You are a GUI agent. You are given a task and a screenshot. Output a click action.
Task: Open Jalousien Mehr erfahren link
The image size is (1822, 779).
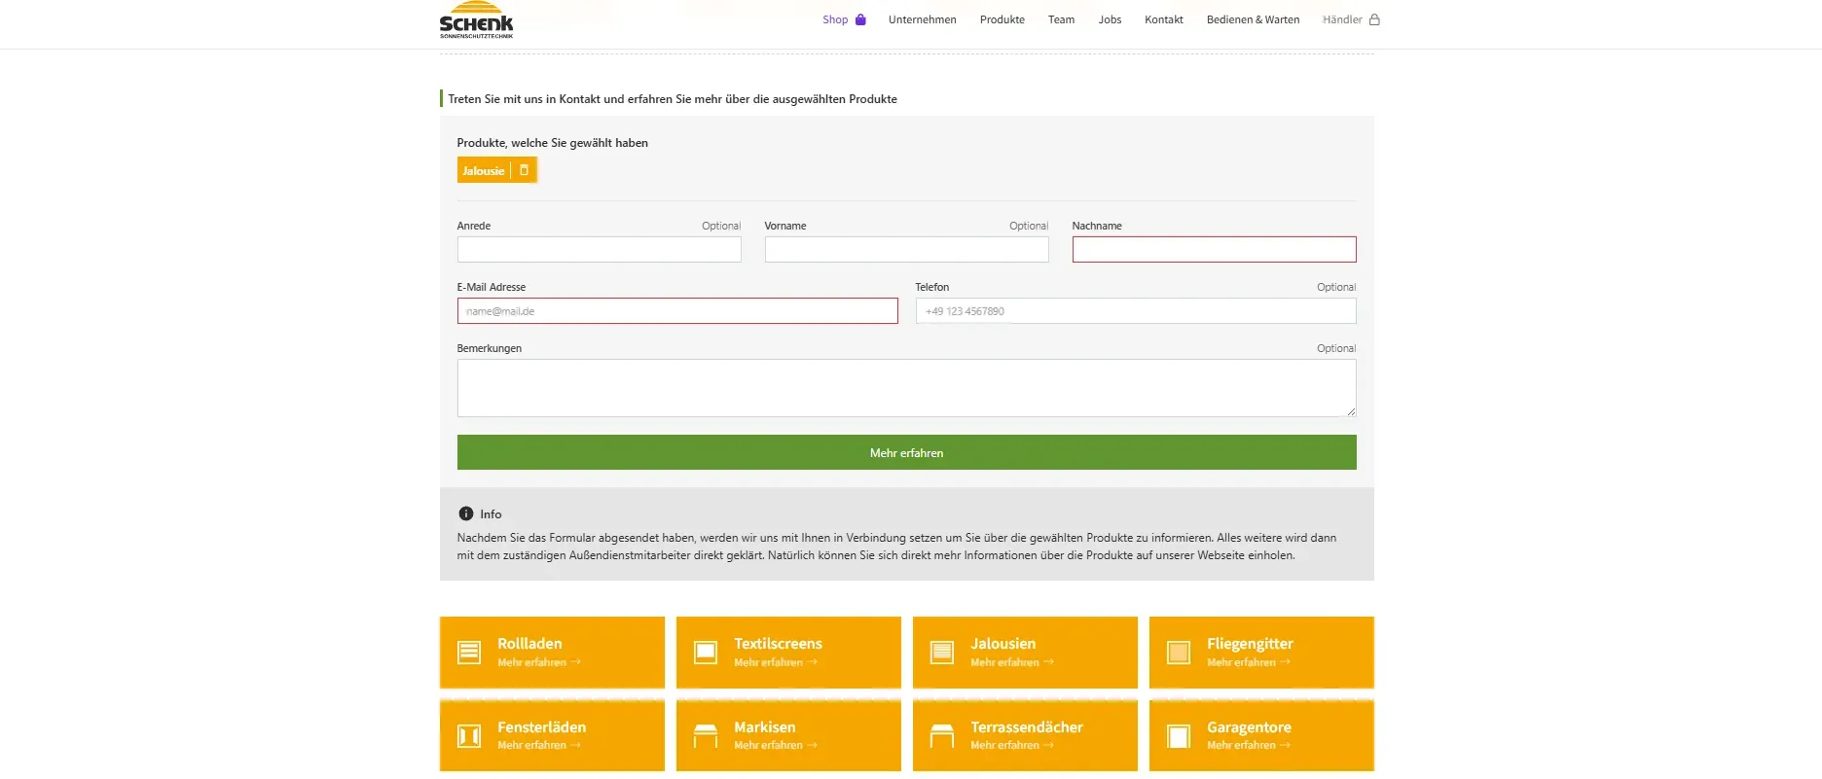1012,662
